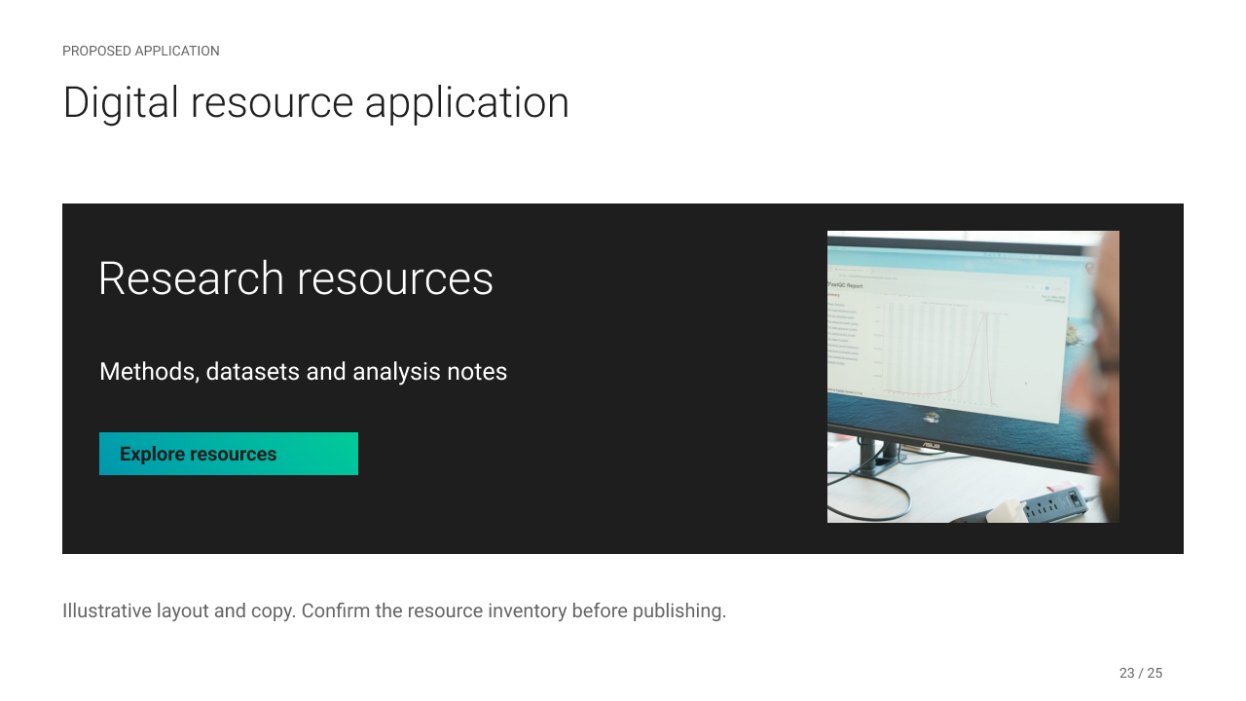
Task: Click the 'Methods, datasets and analysis notes' subtitle
Action: pyautogui.click(x=304, y=372)
